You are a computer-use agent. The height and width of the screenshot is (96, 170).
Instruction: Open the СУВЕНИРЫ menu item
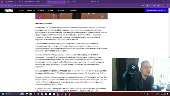coord(73,10)
